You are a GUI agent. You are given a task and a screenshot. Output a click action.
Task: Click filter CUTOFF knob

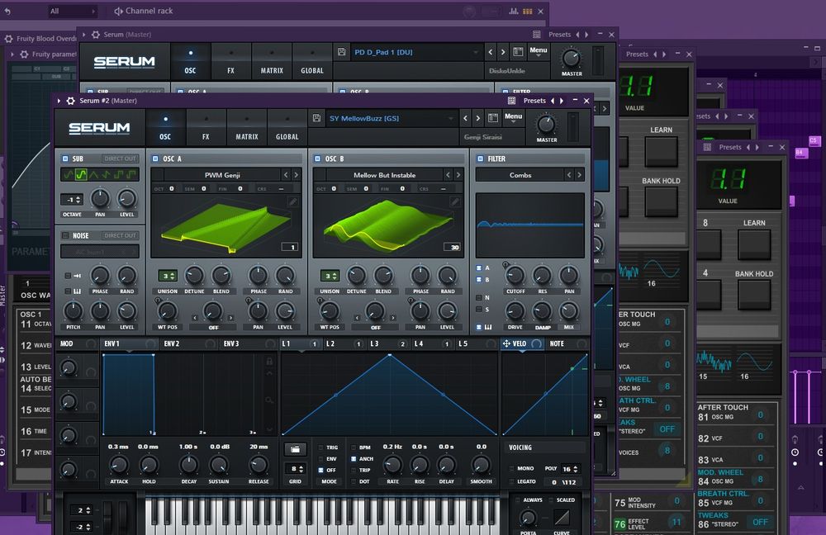click(515, 276)
